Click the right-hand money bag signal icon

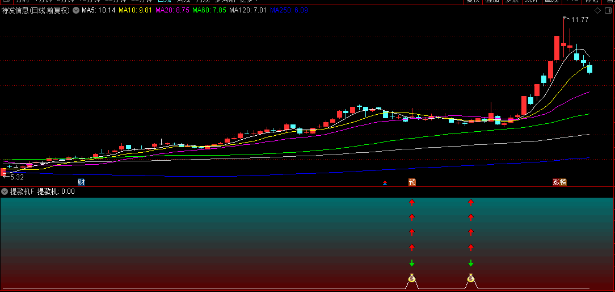471,278
